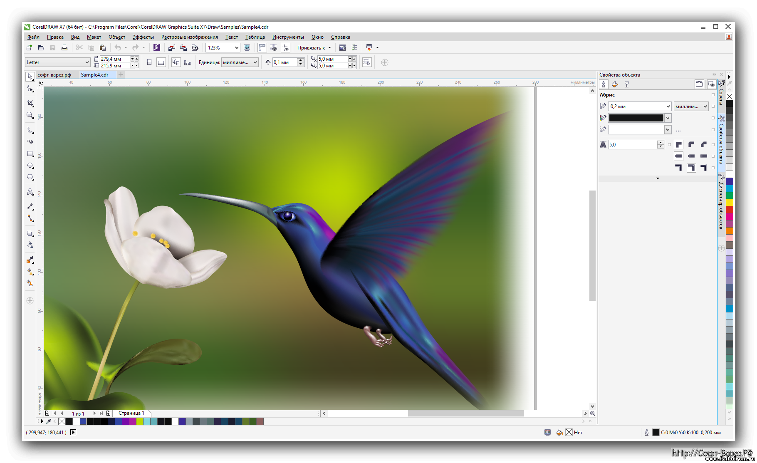
Task: Select the Freehand drawing tool
Action: pyautogui.click(x=30, y=130)
